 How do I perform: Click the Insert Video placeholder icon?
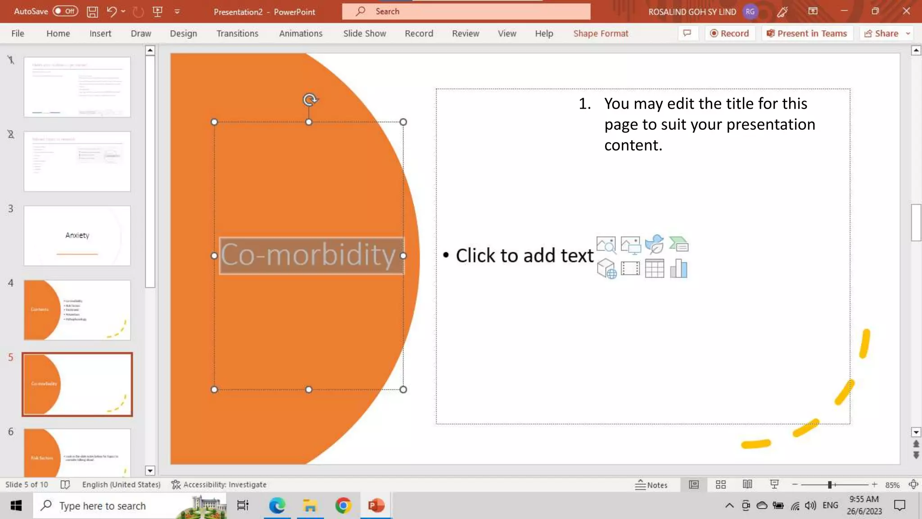tap(630, 269)
